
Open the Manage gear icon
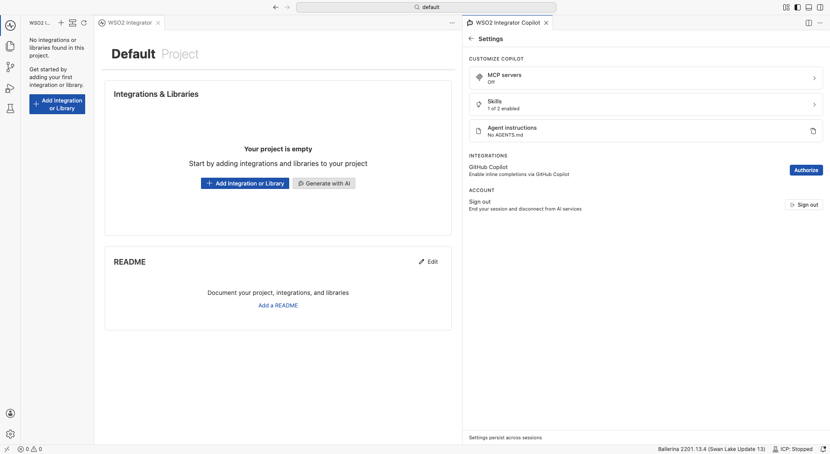pos(10,434)
